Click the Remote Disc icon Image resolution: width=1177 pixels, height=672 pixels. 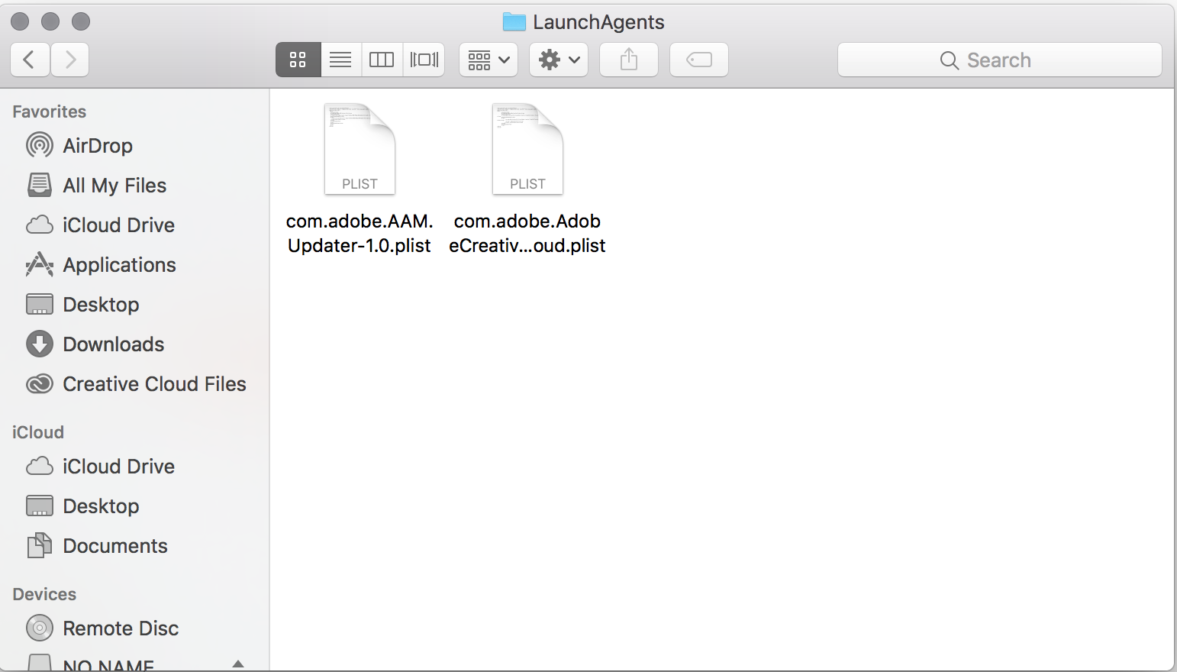click(40, 628)
